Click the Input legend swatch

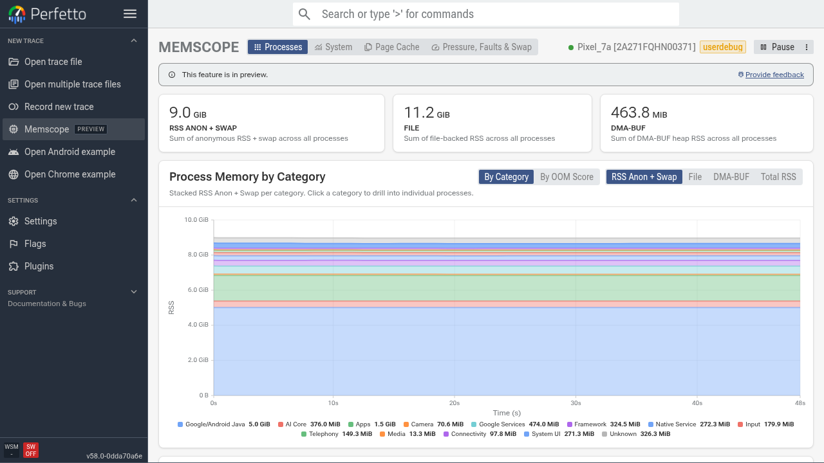(x=740, y=424)
